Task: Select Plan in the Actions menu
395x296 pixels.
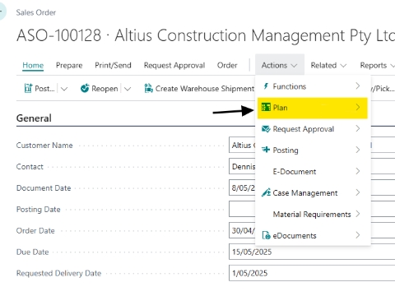Action: pyautogui.click(x=313, y=108)
